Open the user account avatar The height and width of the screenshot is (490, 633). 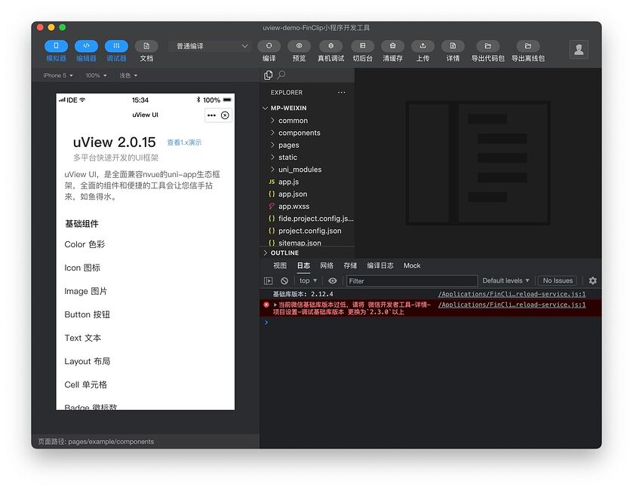pos(579,50)
